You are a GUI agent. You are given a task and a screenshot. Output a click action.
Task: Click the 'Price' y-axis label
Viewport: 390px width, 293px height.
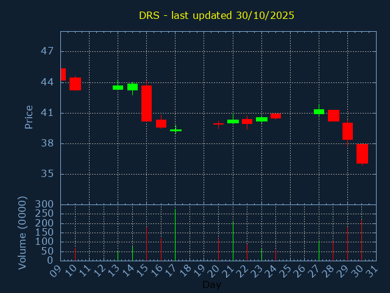point(29,117)
